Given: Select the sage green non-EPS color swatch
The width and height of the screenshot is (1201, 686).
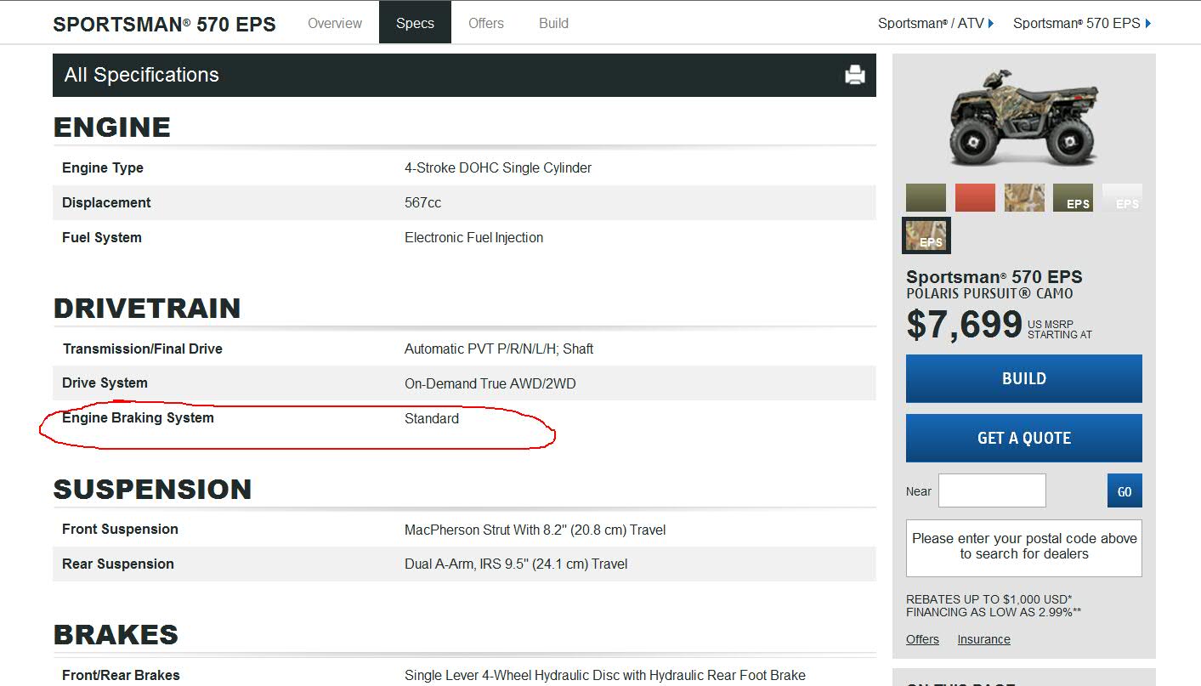Looking at the screenshot, I should [x=926, y=197].
